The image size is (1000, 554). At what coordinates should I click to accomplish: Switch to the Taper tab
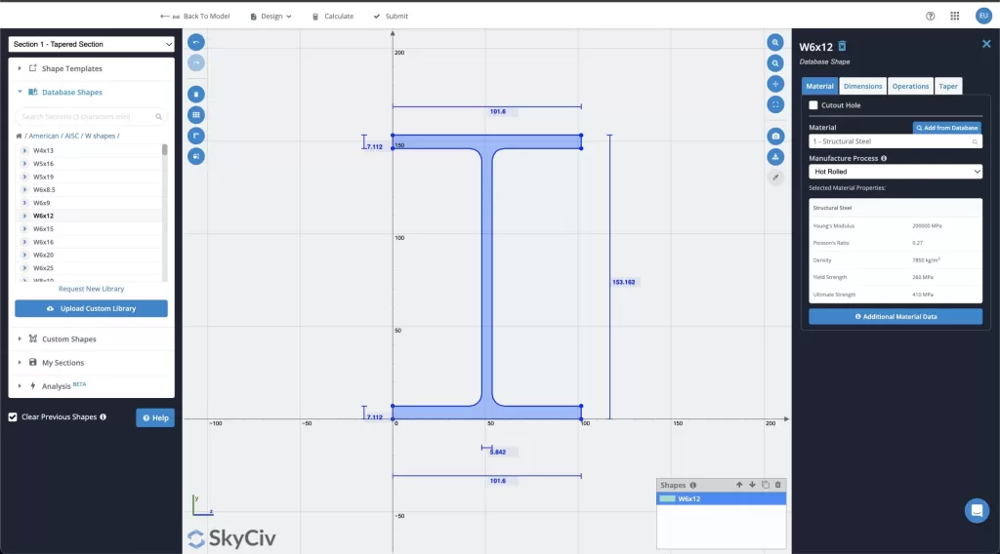(947, 86)
